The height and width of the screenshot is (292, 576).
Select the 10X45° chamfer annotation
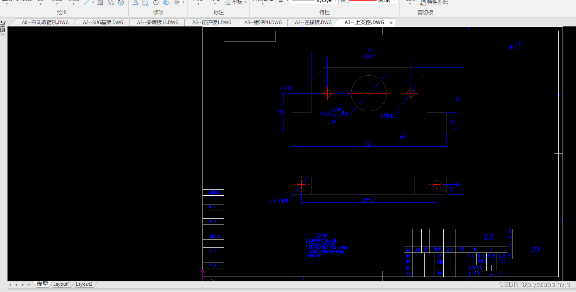coord(287,88)
